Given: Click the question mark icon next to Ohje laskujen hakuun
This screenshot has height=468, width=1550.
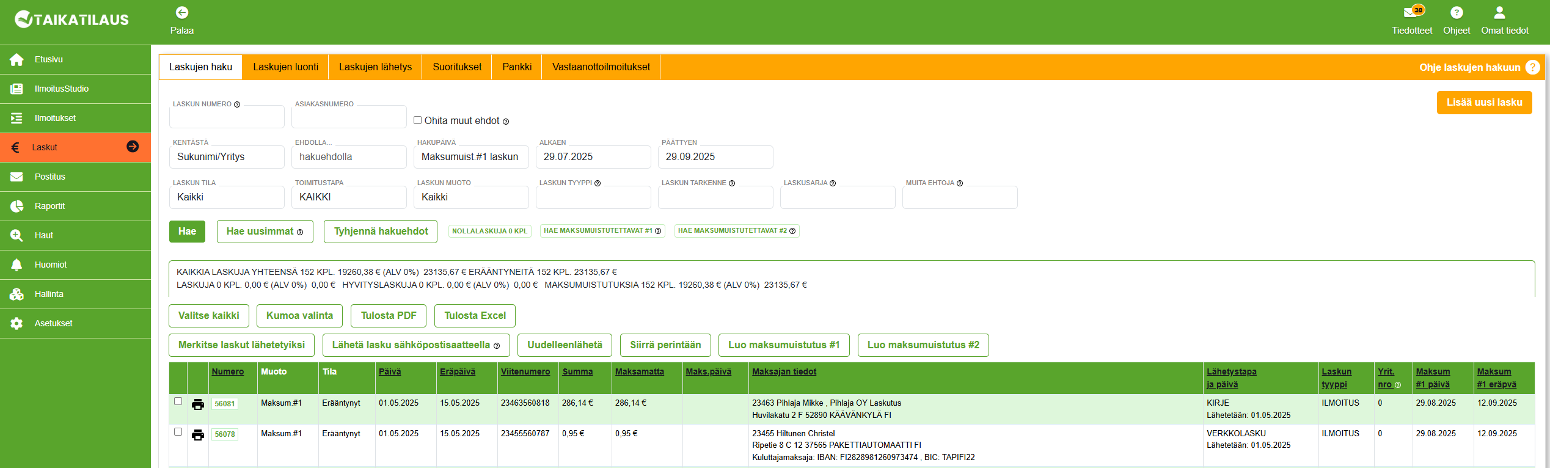Looking at the screenshot, I should pos(1532,67).
